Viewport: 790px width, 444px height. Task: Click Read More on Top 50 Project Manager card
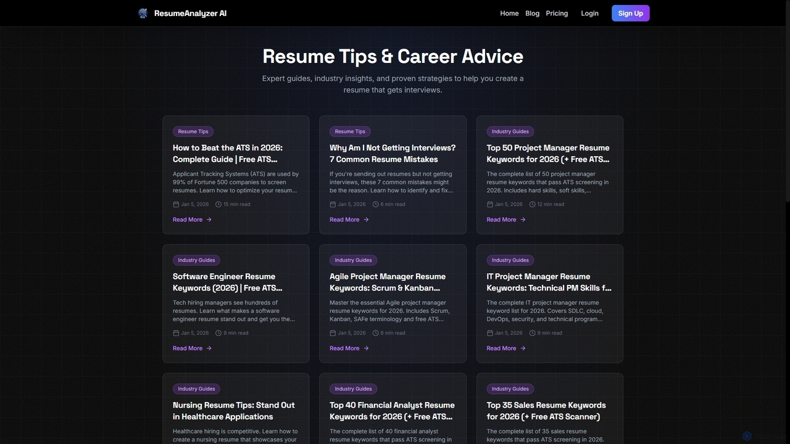506,220
